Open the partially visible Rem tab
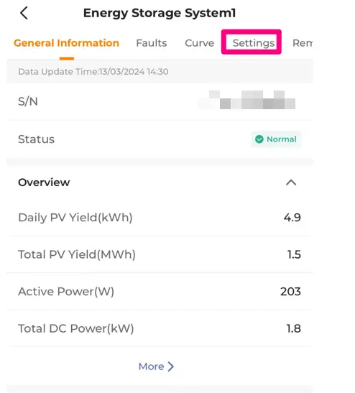Image resolution: width=355 pixels, height=393 pixels. pyautogui.click(x=303, y=43)
